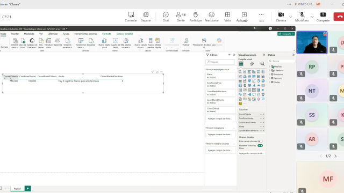Collapse the Datos pane with its chevrons
Viewport: 344px width, 193px height.
pyautogui.click(x=293, y=55)
